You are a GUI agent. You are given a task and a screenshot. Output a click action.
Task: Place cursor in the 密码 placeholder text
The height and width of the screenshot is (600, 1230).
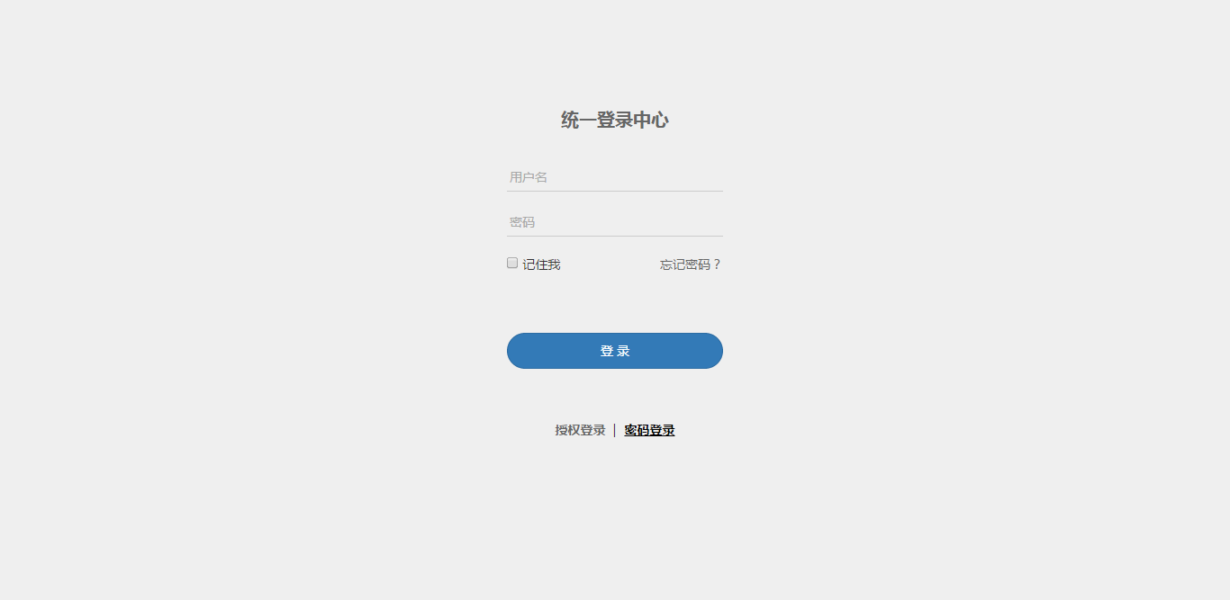coord(522,222)
